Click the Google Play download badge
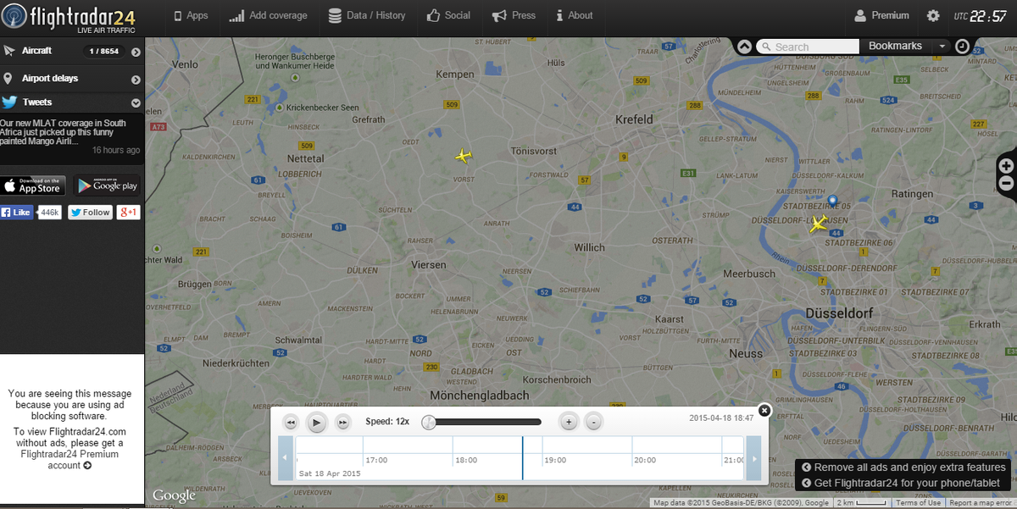 (x=107, y=185)
